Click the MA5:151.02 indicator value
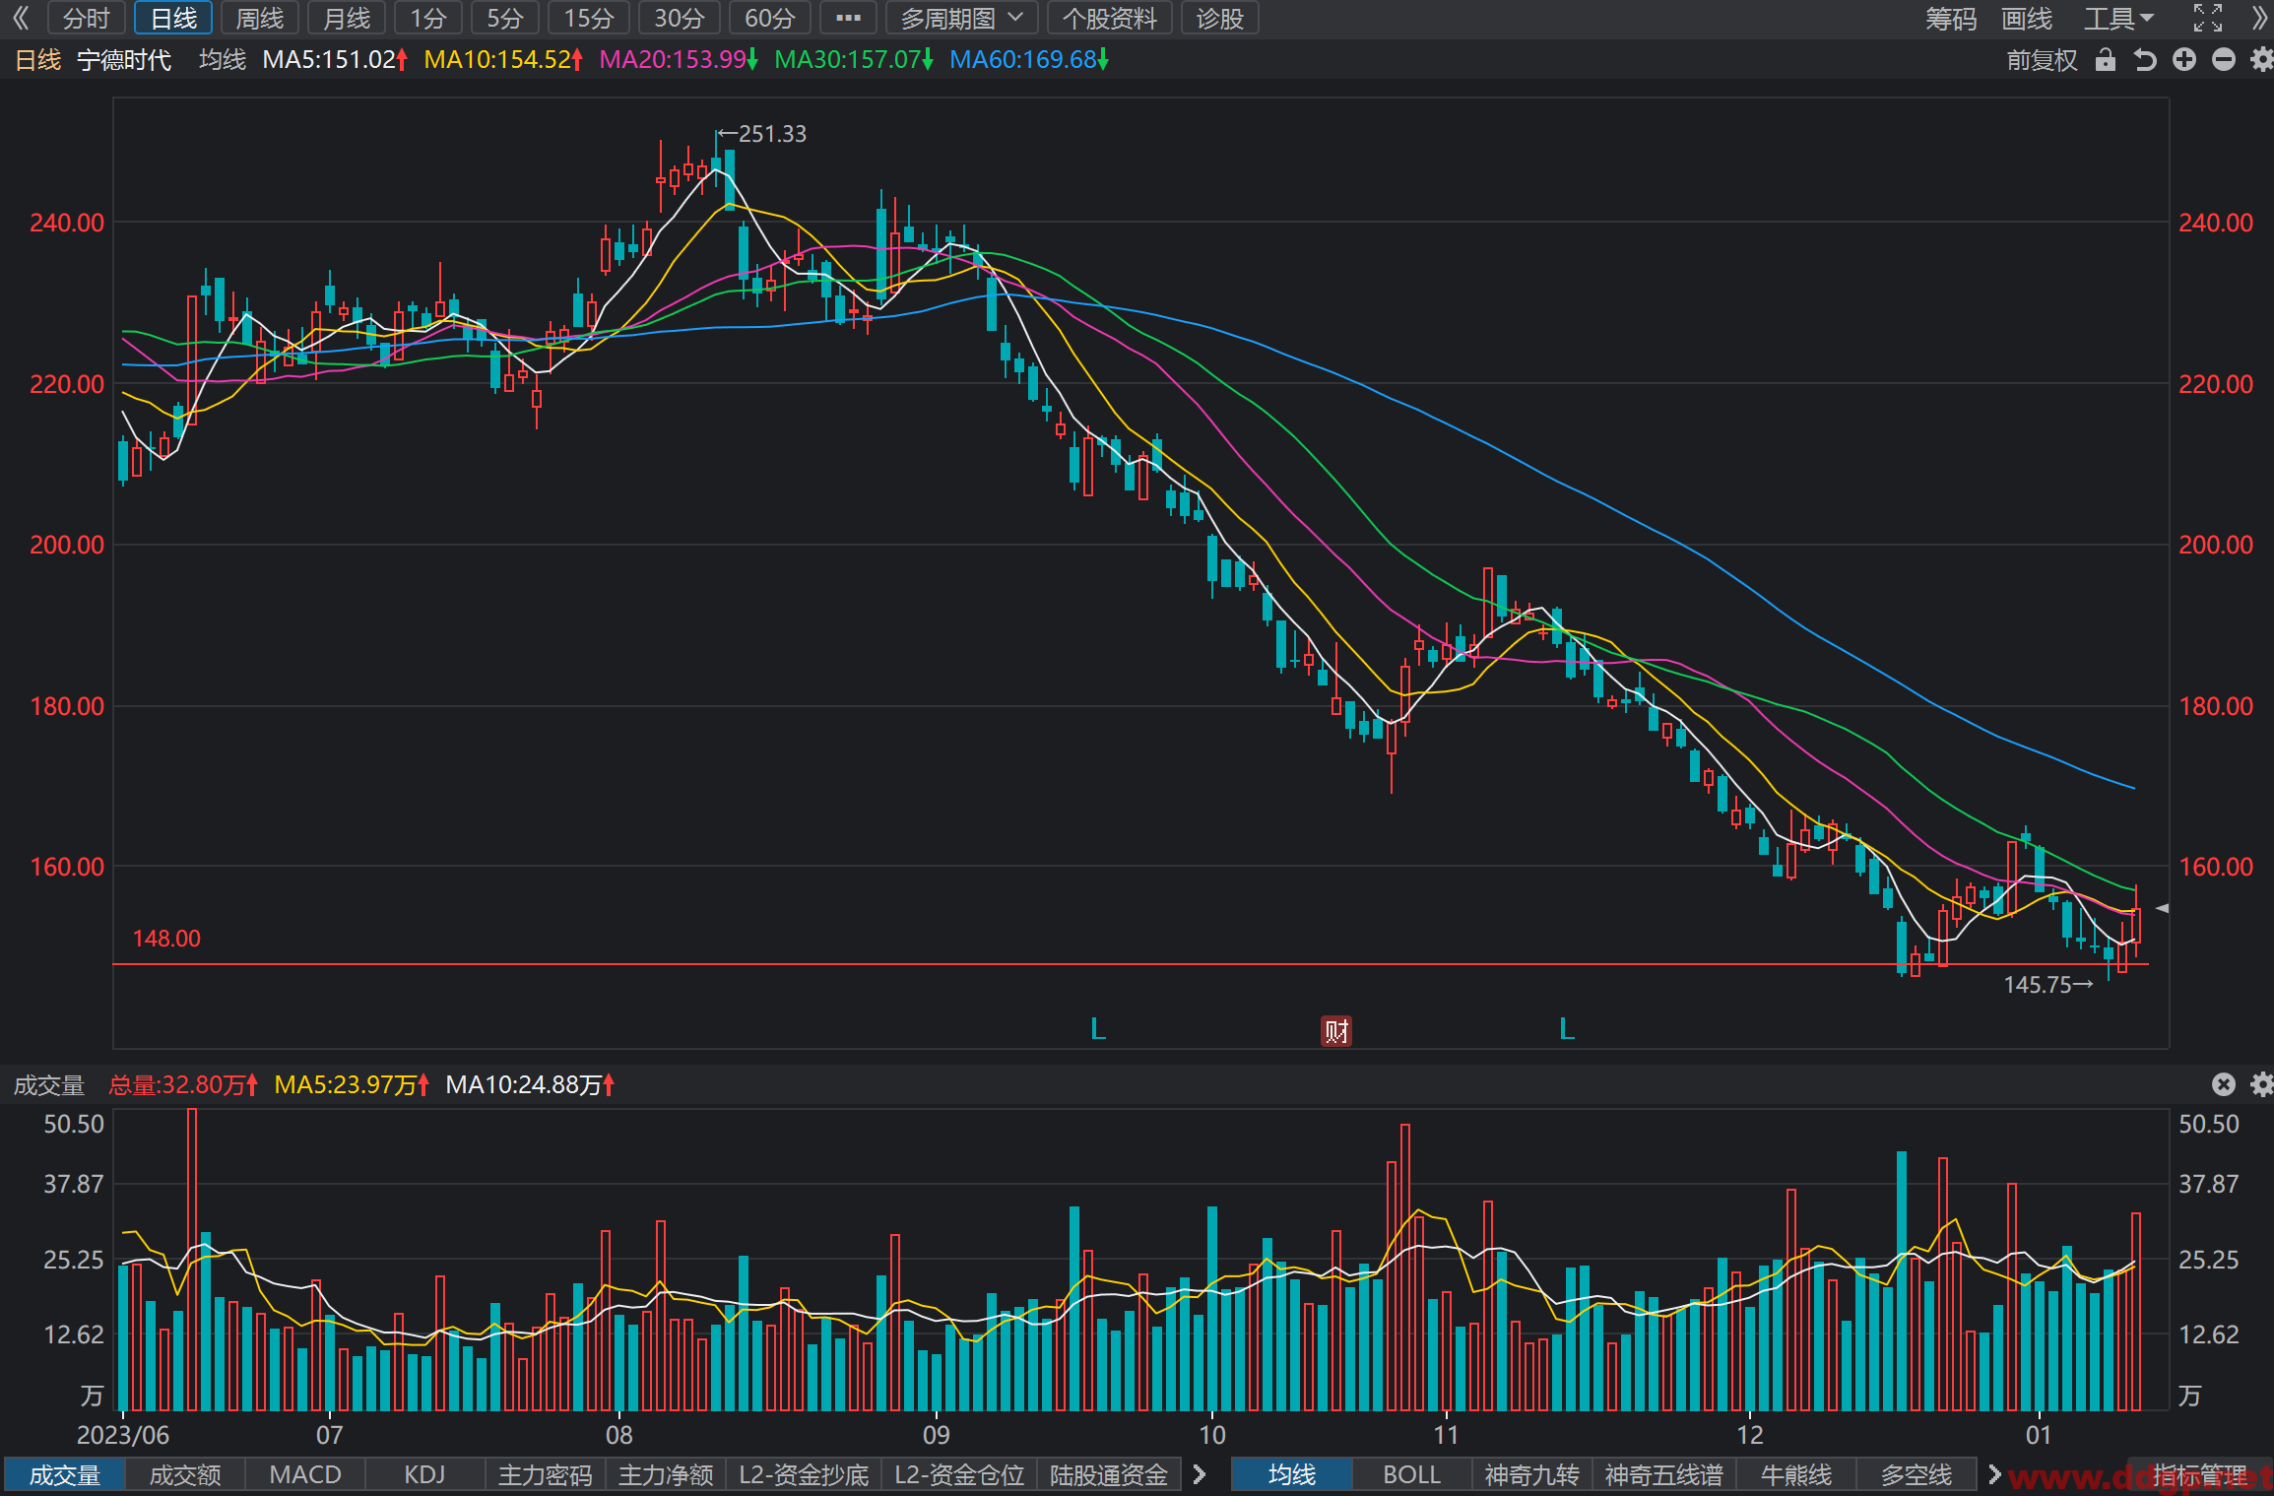Viewport: 2274px width, 1496px height. coord(335,60)
